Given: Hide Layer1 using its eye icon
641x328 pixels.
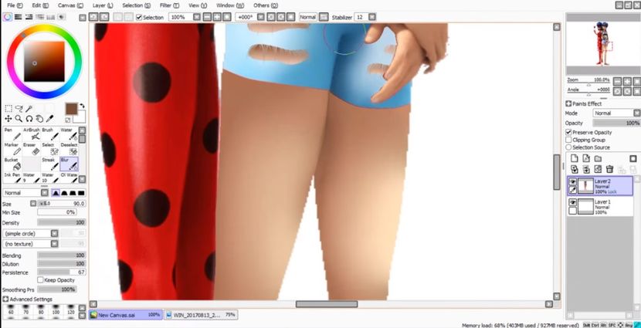Looking at the screenshot, I should [573, 203].
